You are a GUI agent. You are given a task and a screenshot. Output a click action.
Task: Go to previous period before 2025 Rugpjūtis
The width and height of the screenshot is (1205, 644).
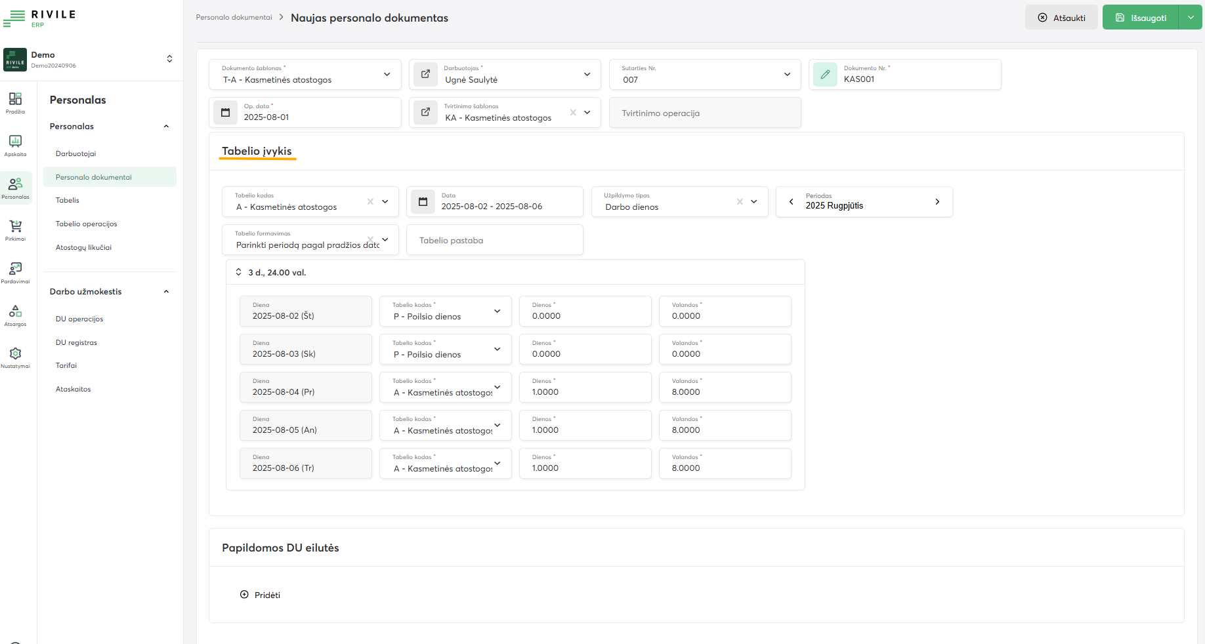click(791, 202)
